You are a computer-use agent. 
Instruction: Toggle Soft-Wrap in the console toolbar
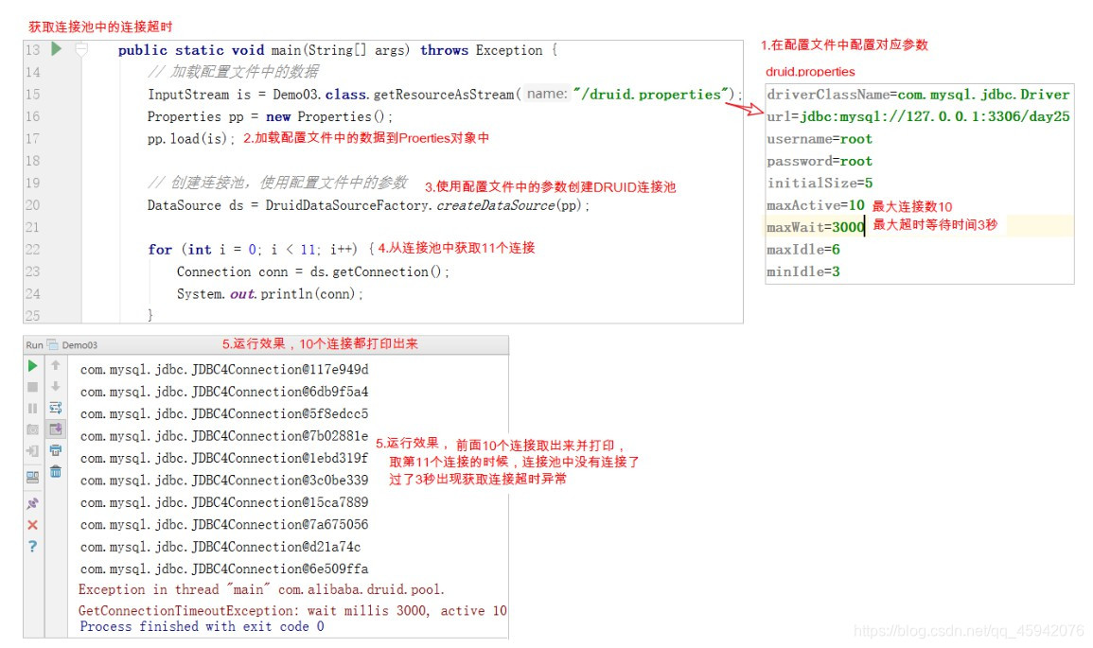[56, 409]
